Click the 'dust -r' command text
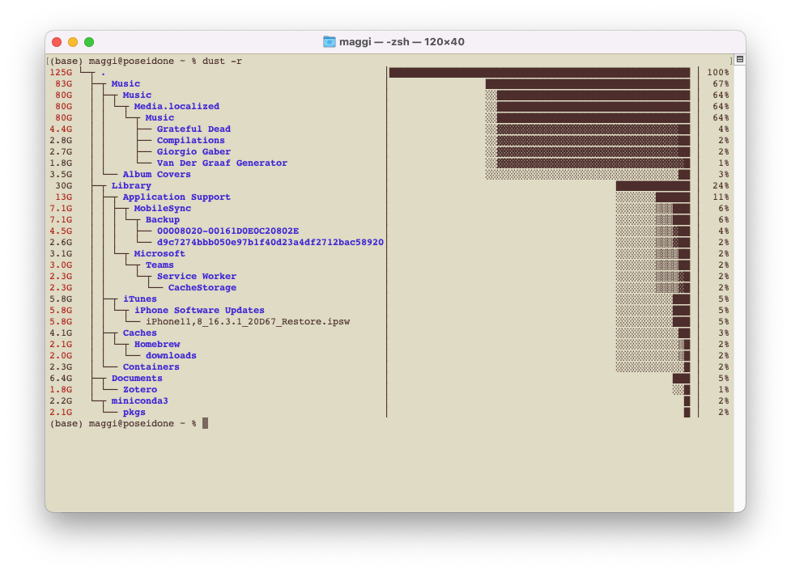The image size is (791, 572). point(225,61)
